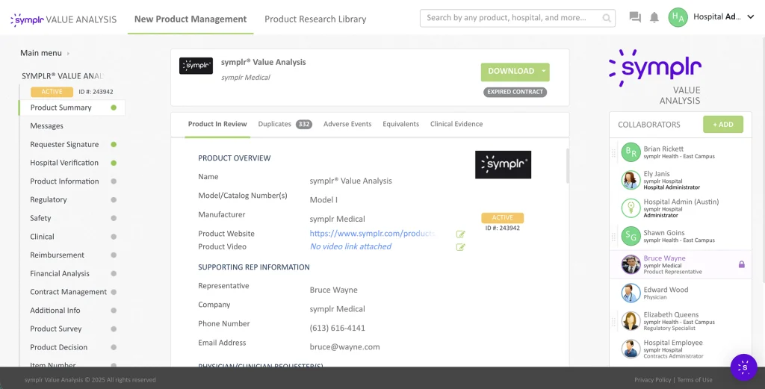Open the Product Research Library tab

(x=315, y=19)
